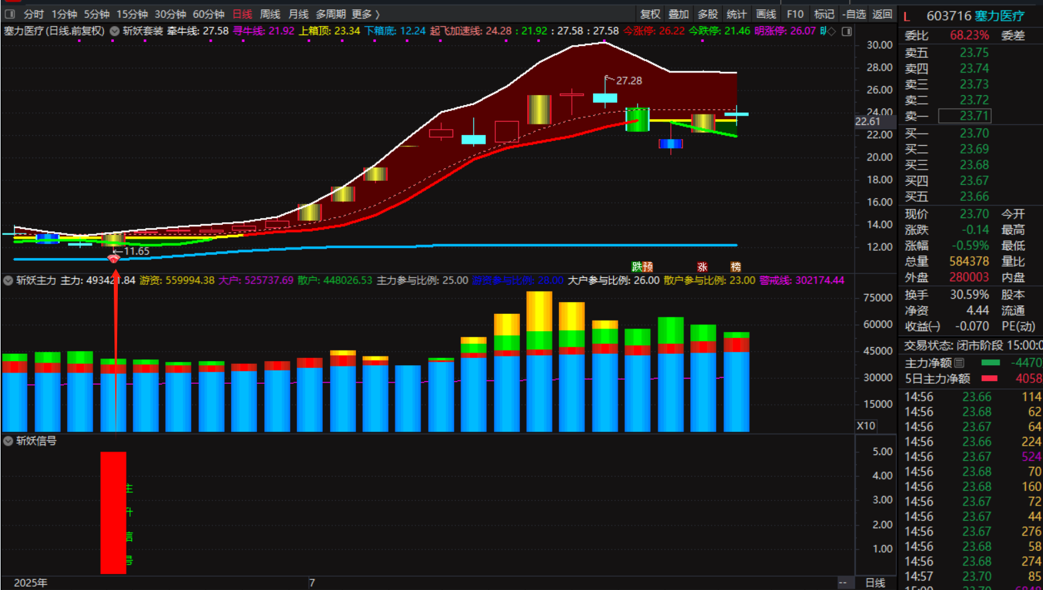Click the 卖一 price field 23.71
Viewport: 1043px width, 590px height.
(964, 116)
